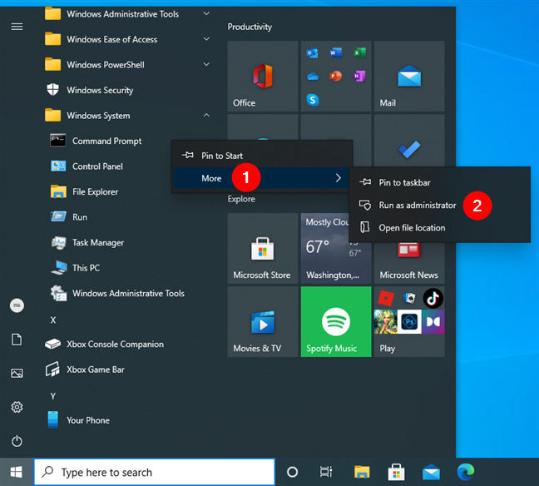This screenshot has height=486, width=539.
Task: Open OneDrive icon in tile group
Action: (313, 77)
